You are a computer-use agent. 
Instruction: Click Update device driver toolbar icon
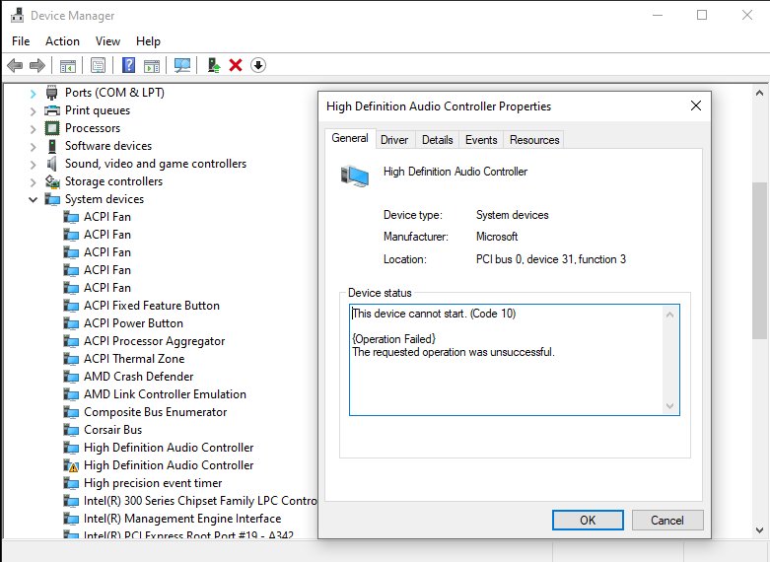click(x=214, y=65)
